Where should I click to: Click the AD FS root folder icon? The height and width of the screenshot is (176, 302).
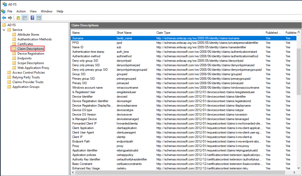coord(4,25)
